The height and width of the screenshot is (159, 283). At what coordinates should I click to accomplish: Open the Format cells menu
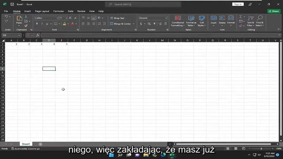(231, 21)
